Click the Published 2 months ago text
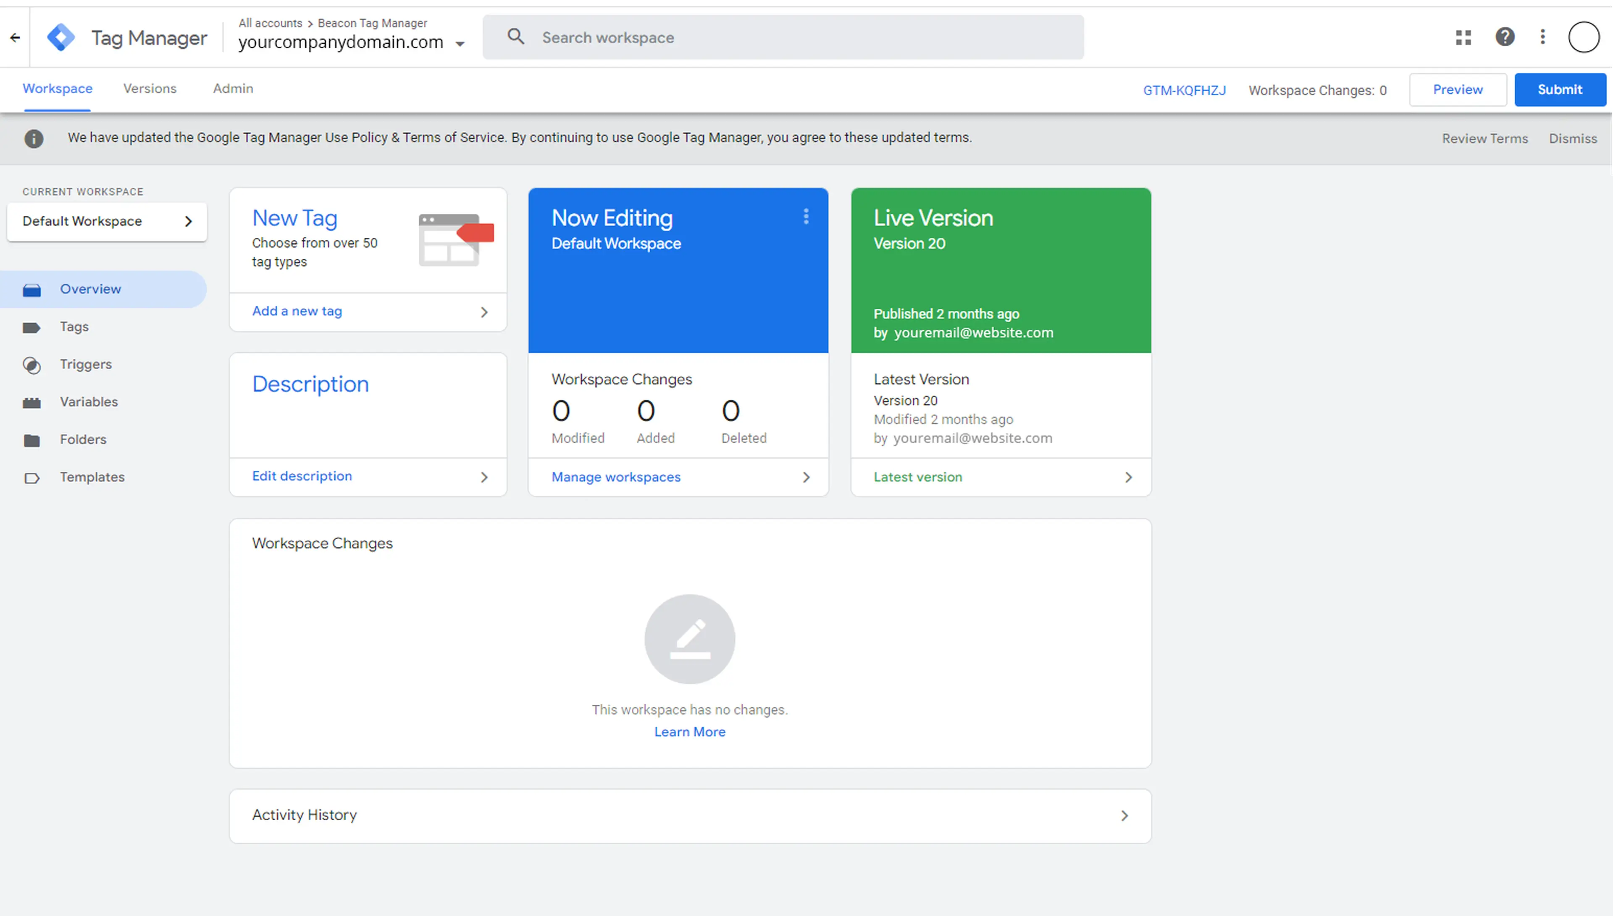The width and height of the screenshot is (1613, 916). [x=946, y=314]
